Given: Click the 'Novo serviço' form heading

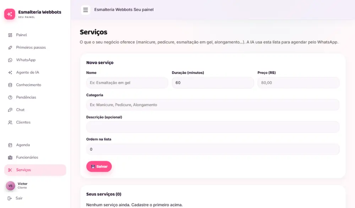Looking at the screenshot, I should pyautogui.click(x=100, y=63).
